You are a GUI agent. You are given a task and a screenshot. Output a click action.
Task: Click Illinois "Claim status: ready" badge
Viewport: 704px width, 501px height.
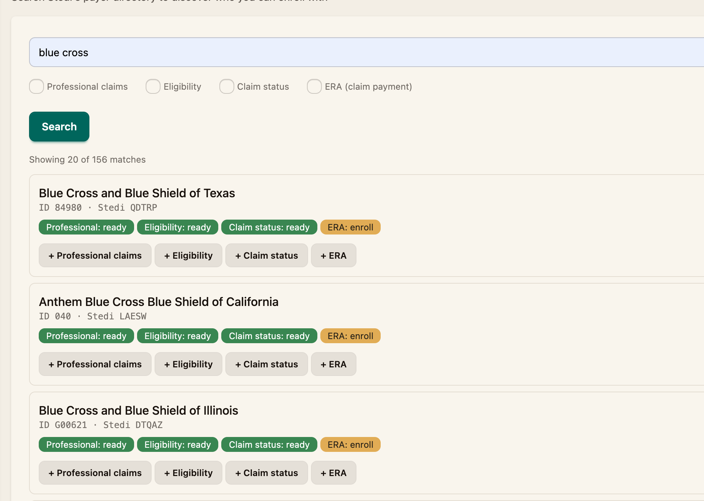pos(269,444)
